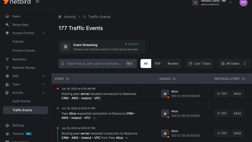This screenshot has width=252, height=142.
Task: Click port badge 6432
Action: [237, 94]
